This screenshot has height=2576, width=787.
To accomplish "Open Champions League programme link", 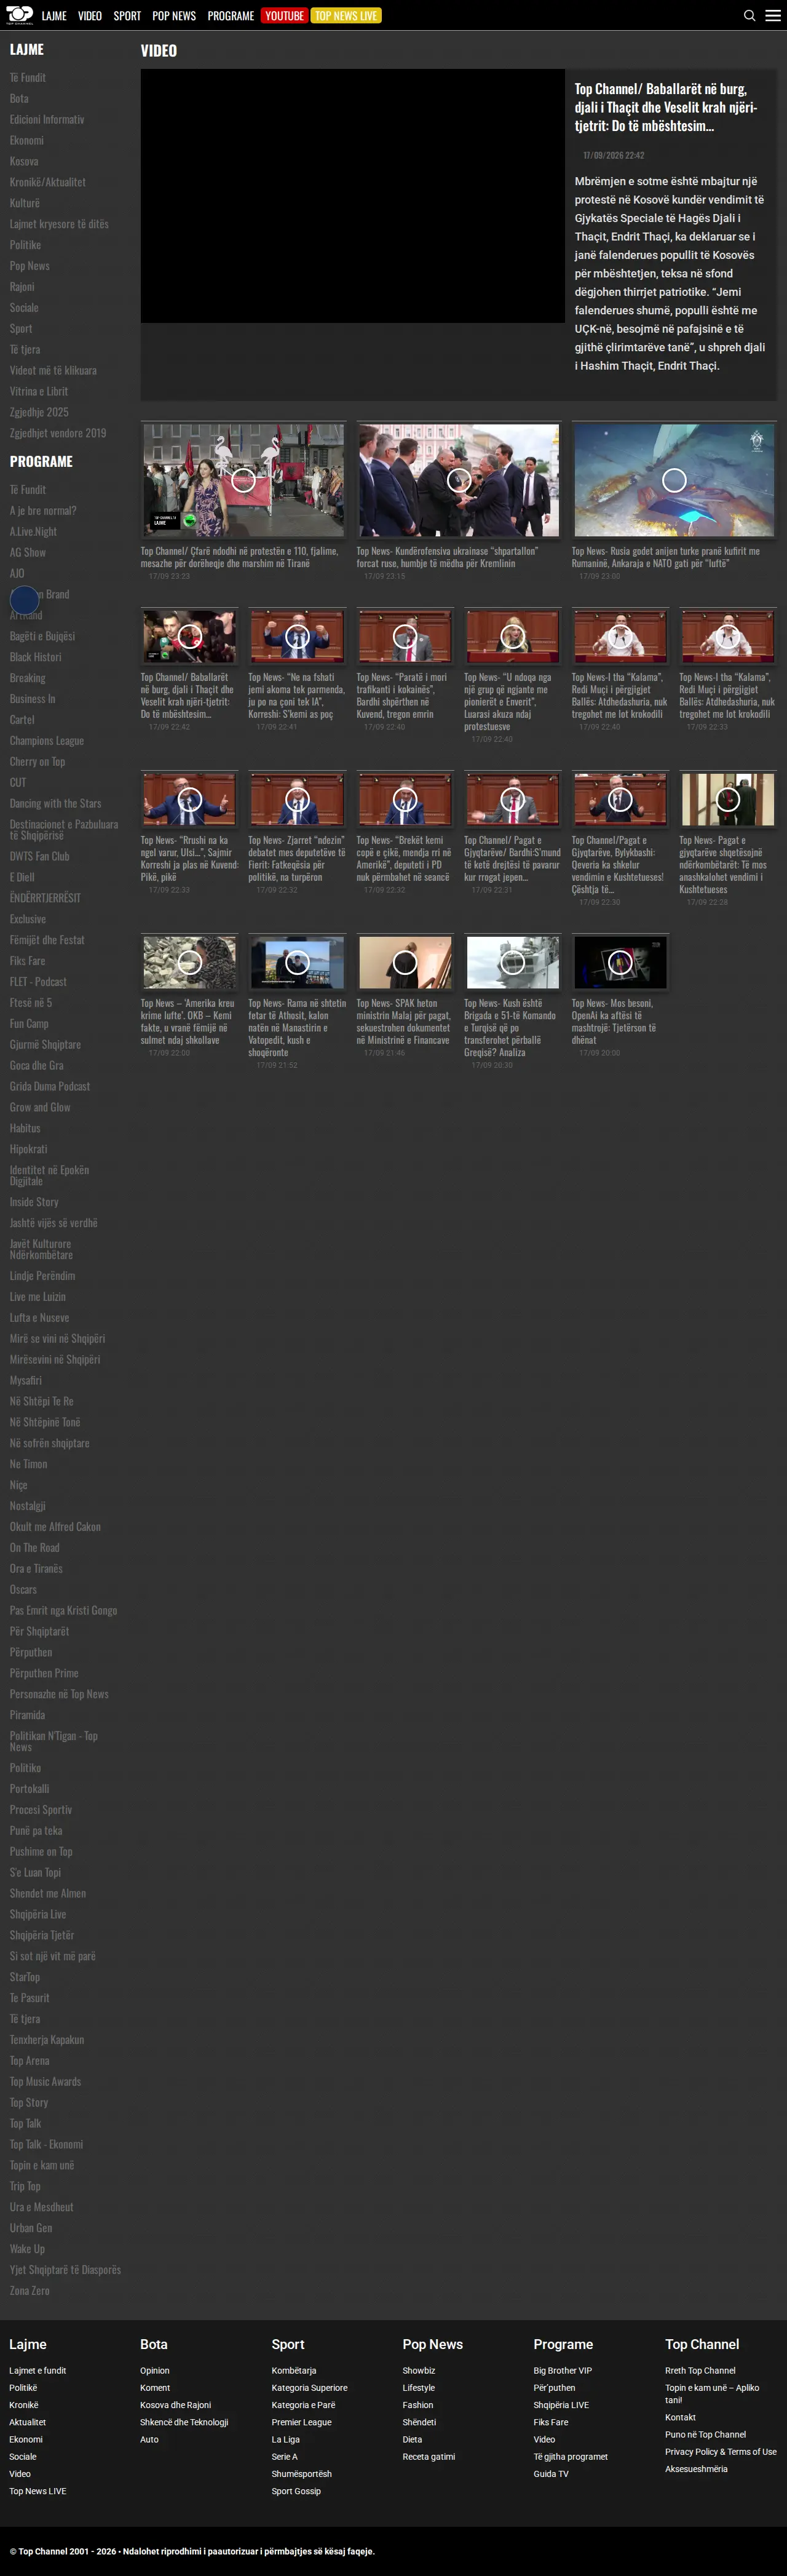I will coord(47,741).
